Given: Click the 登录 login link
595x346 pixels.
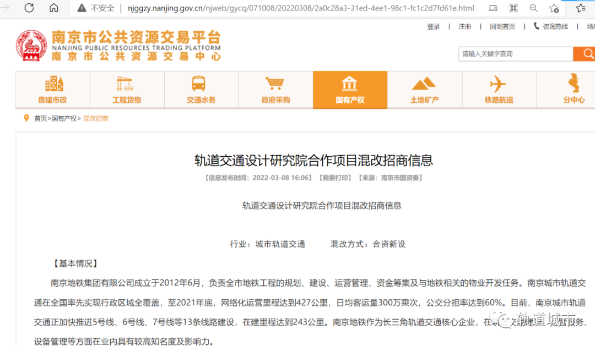Looking at the screenshot, I should pos(434,26).
